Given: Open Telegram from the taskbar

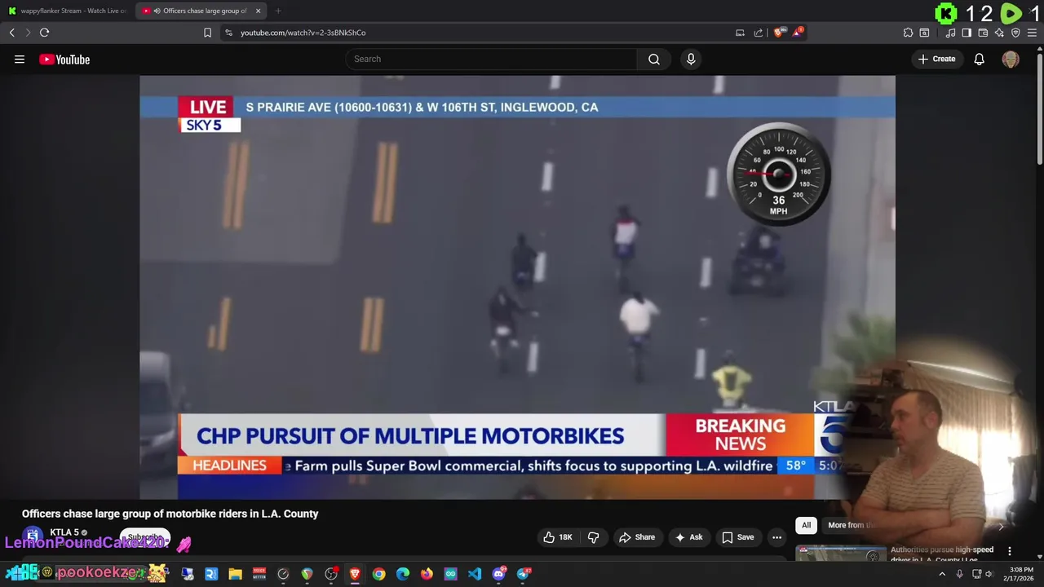Looking at the screenshot, I should (524, 574).
